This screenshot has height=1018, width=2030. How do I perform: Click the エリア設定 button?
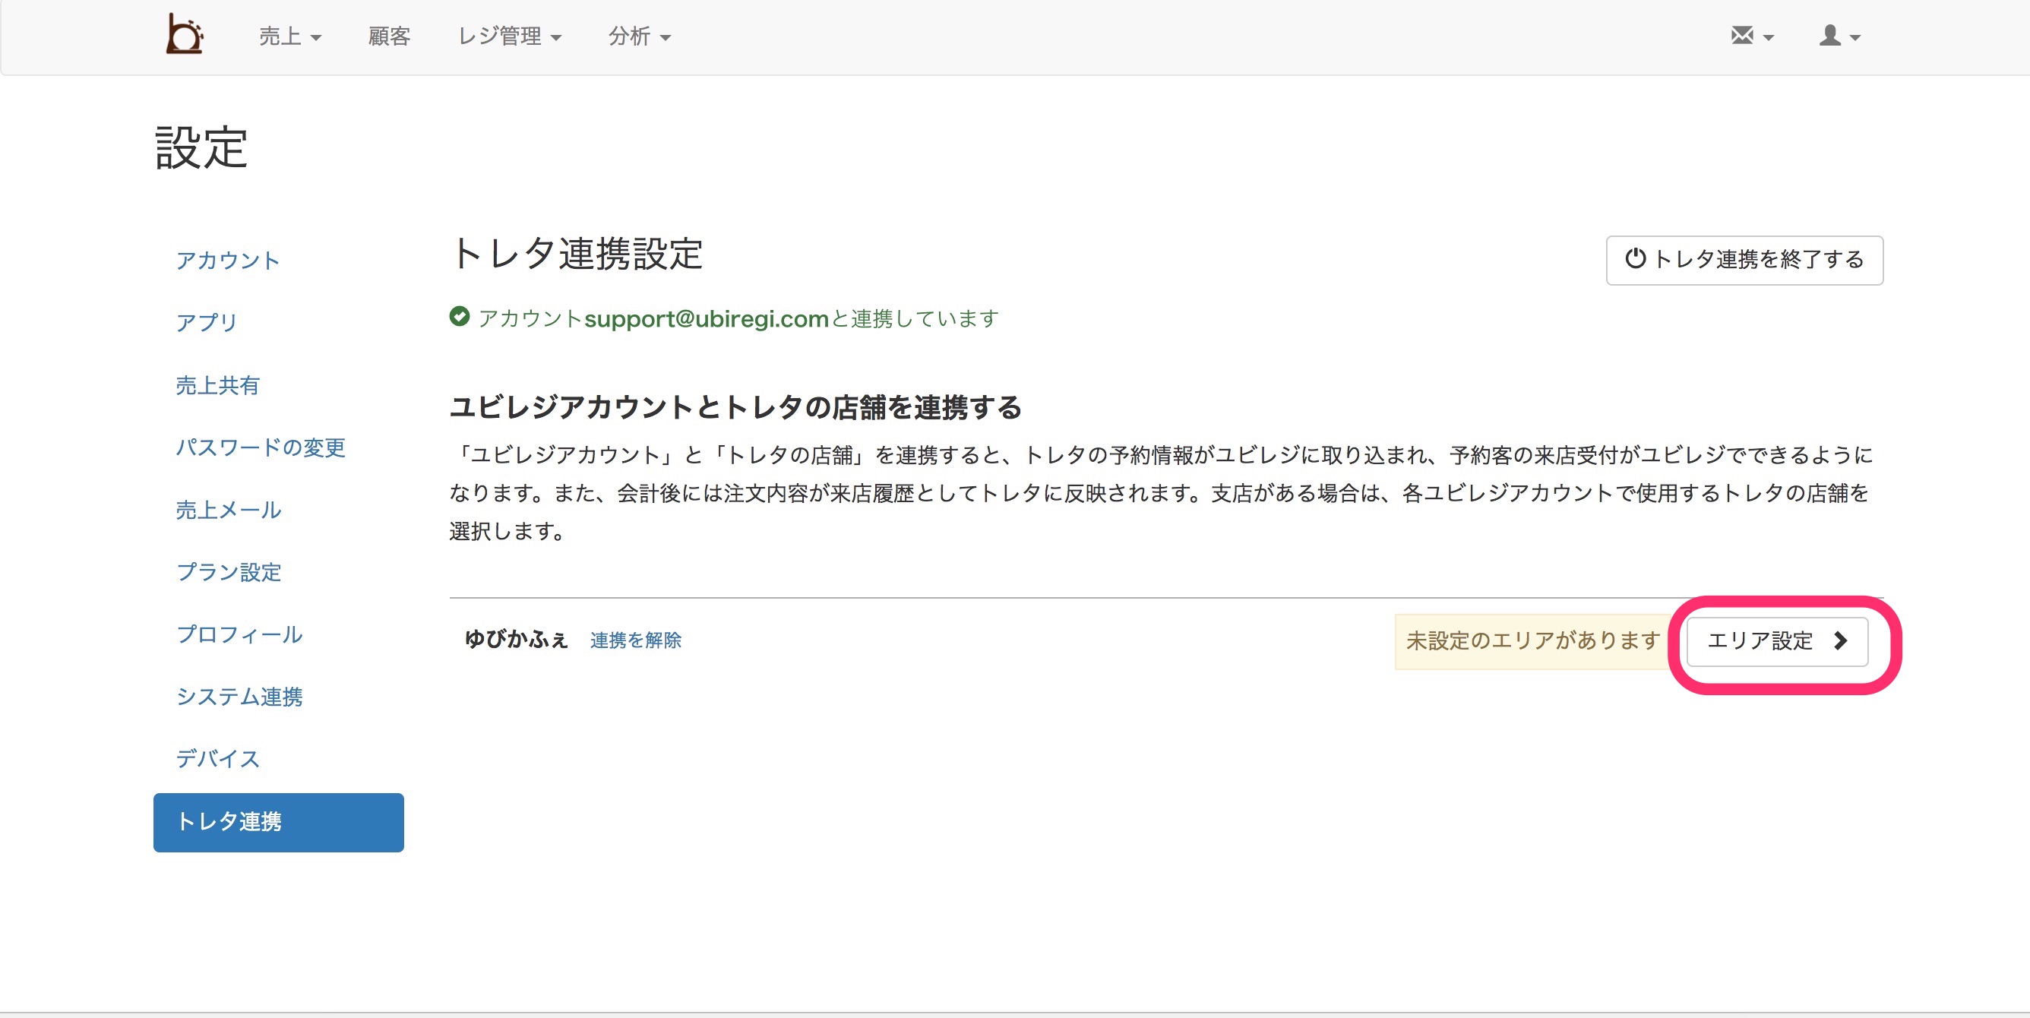click(x=1777, y=640)
